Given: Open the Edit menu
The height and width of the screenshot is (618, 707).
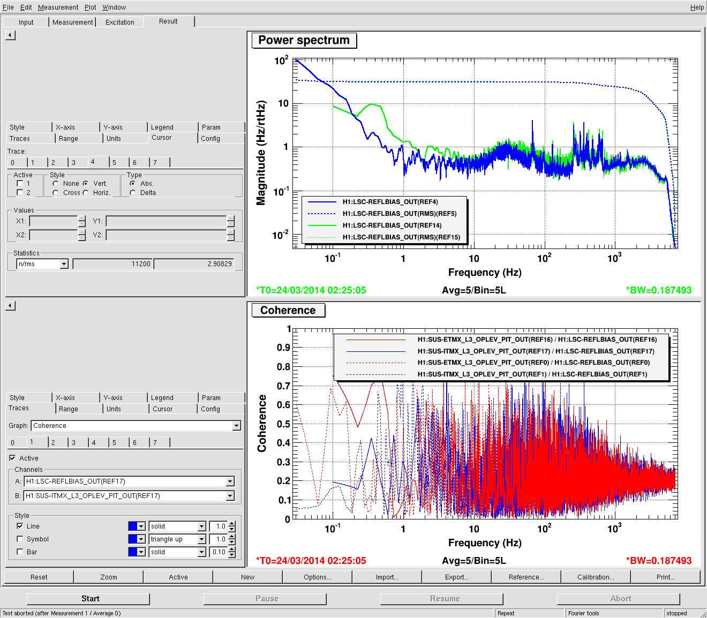Looking at the screenshot, I should click(x=26, y=7).
